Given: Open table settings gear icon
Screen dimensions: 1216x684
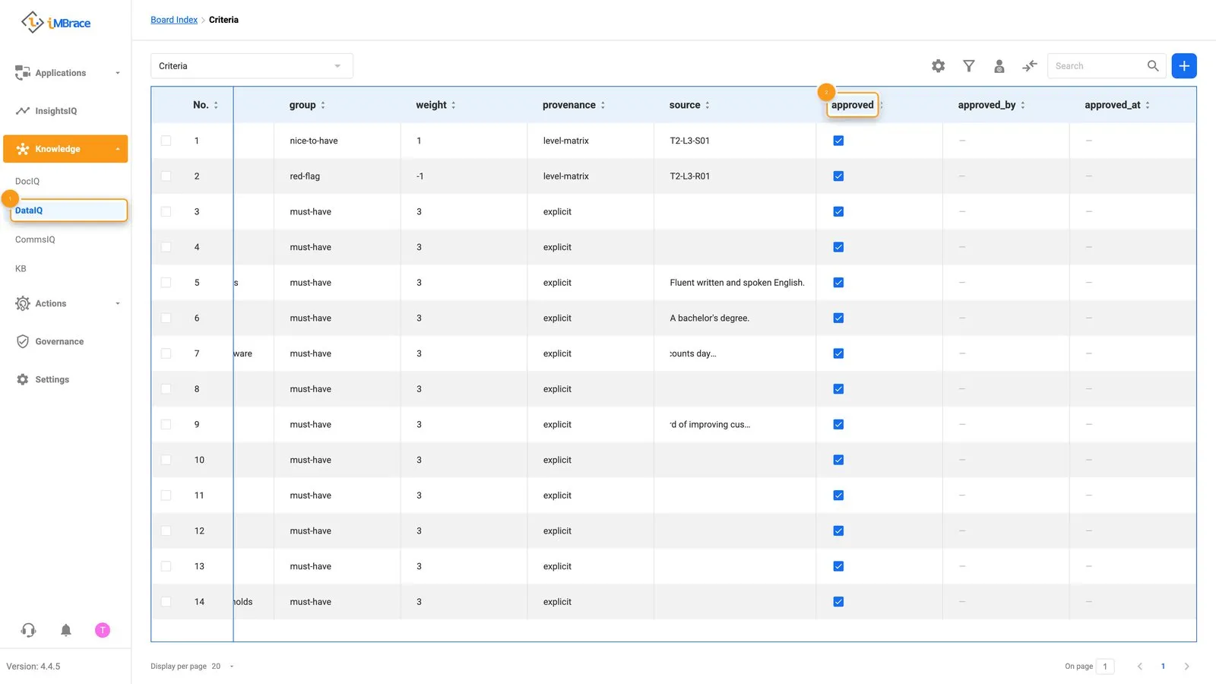Looking at the screenshot, I should 939,66.
